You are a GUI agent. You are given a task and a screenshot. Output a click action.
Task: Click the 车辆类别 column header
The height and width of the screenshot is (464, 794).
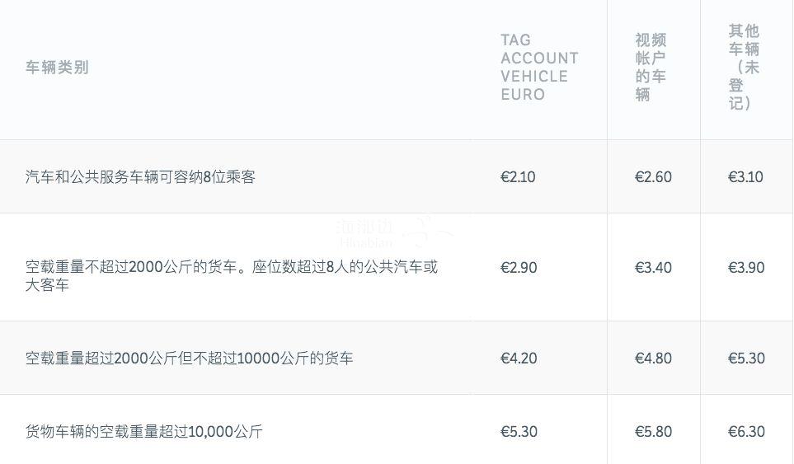(x=57, y=68)
